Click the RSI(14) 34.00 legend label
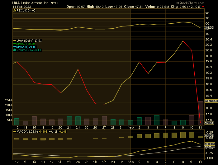The width and height of the screenshot is (218, 165). point(25,11)
